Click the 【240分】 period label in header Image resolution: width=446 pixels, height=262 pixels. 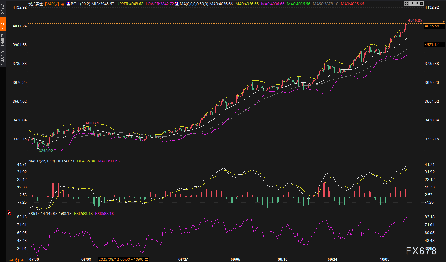52,4
